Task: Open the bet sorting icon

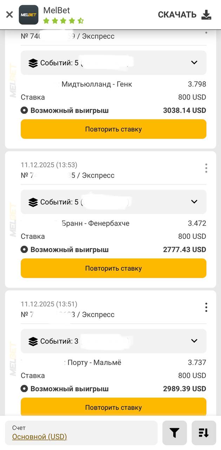Action: pyautogui.click(x=204, y=433)
